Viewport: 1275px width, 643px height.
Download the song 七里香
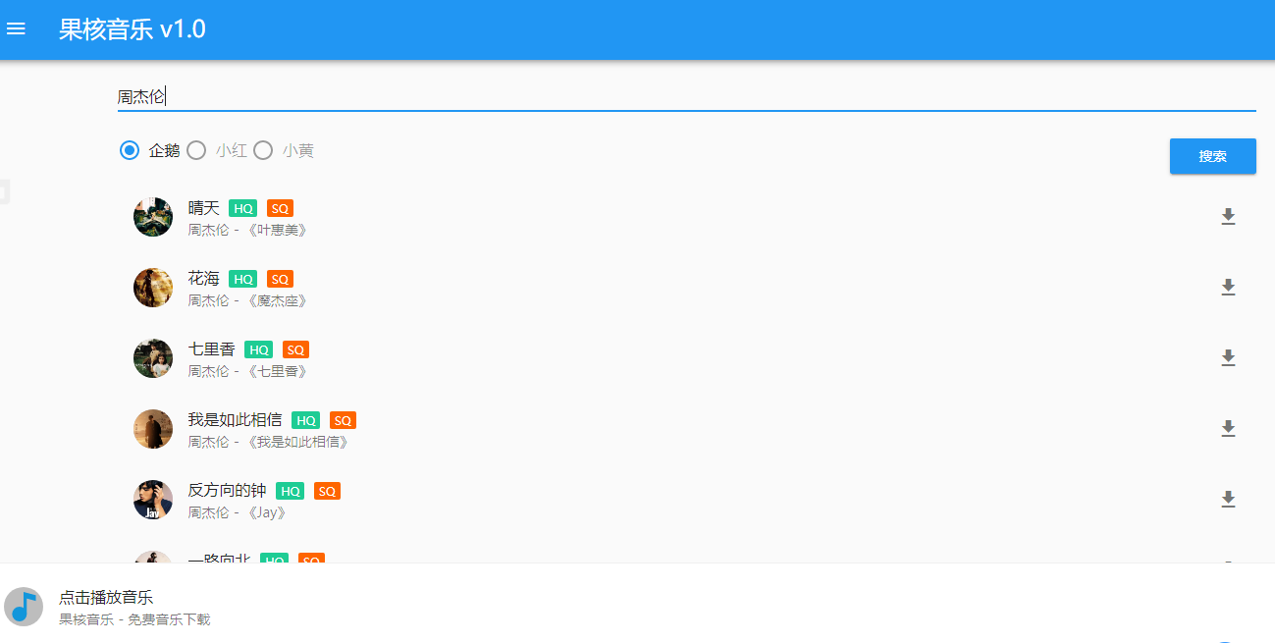tap(1228, 358)
